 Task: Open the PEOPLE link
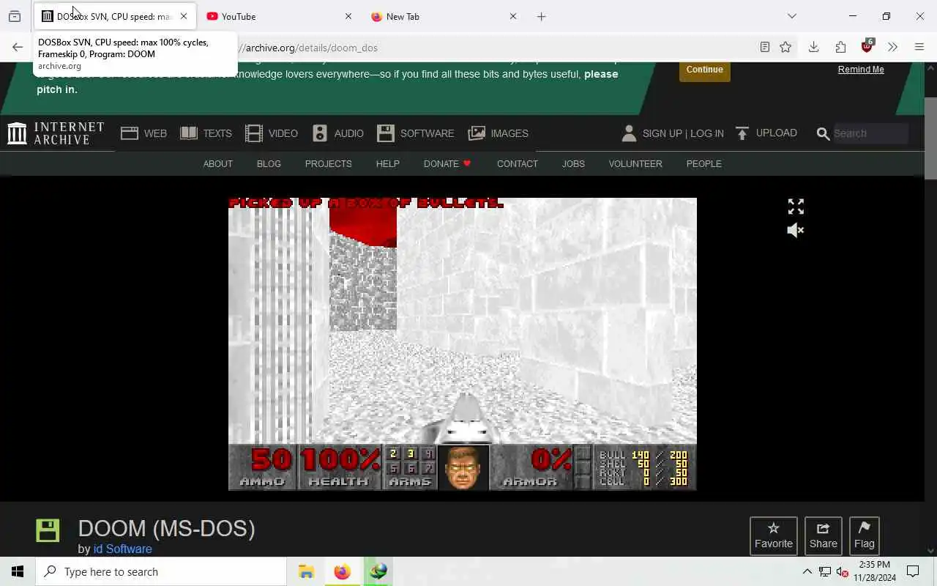point(703,163)
